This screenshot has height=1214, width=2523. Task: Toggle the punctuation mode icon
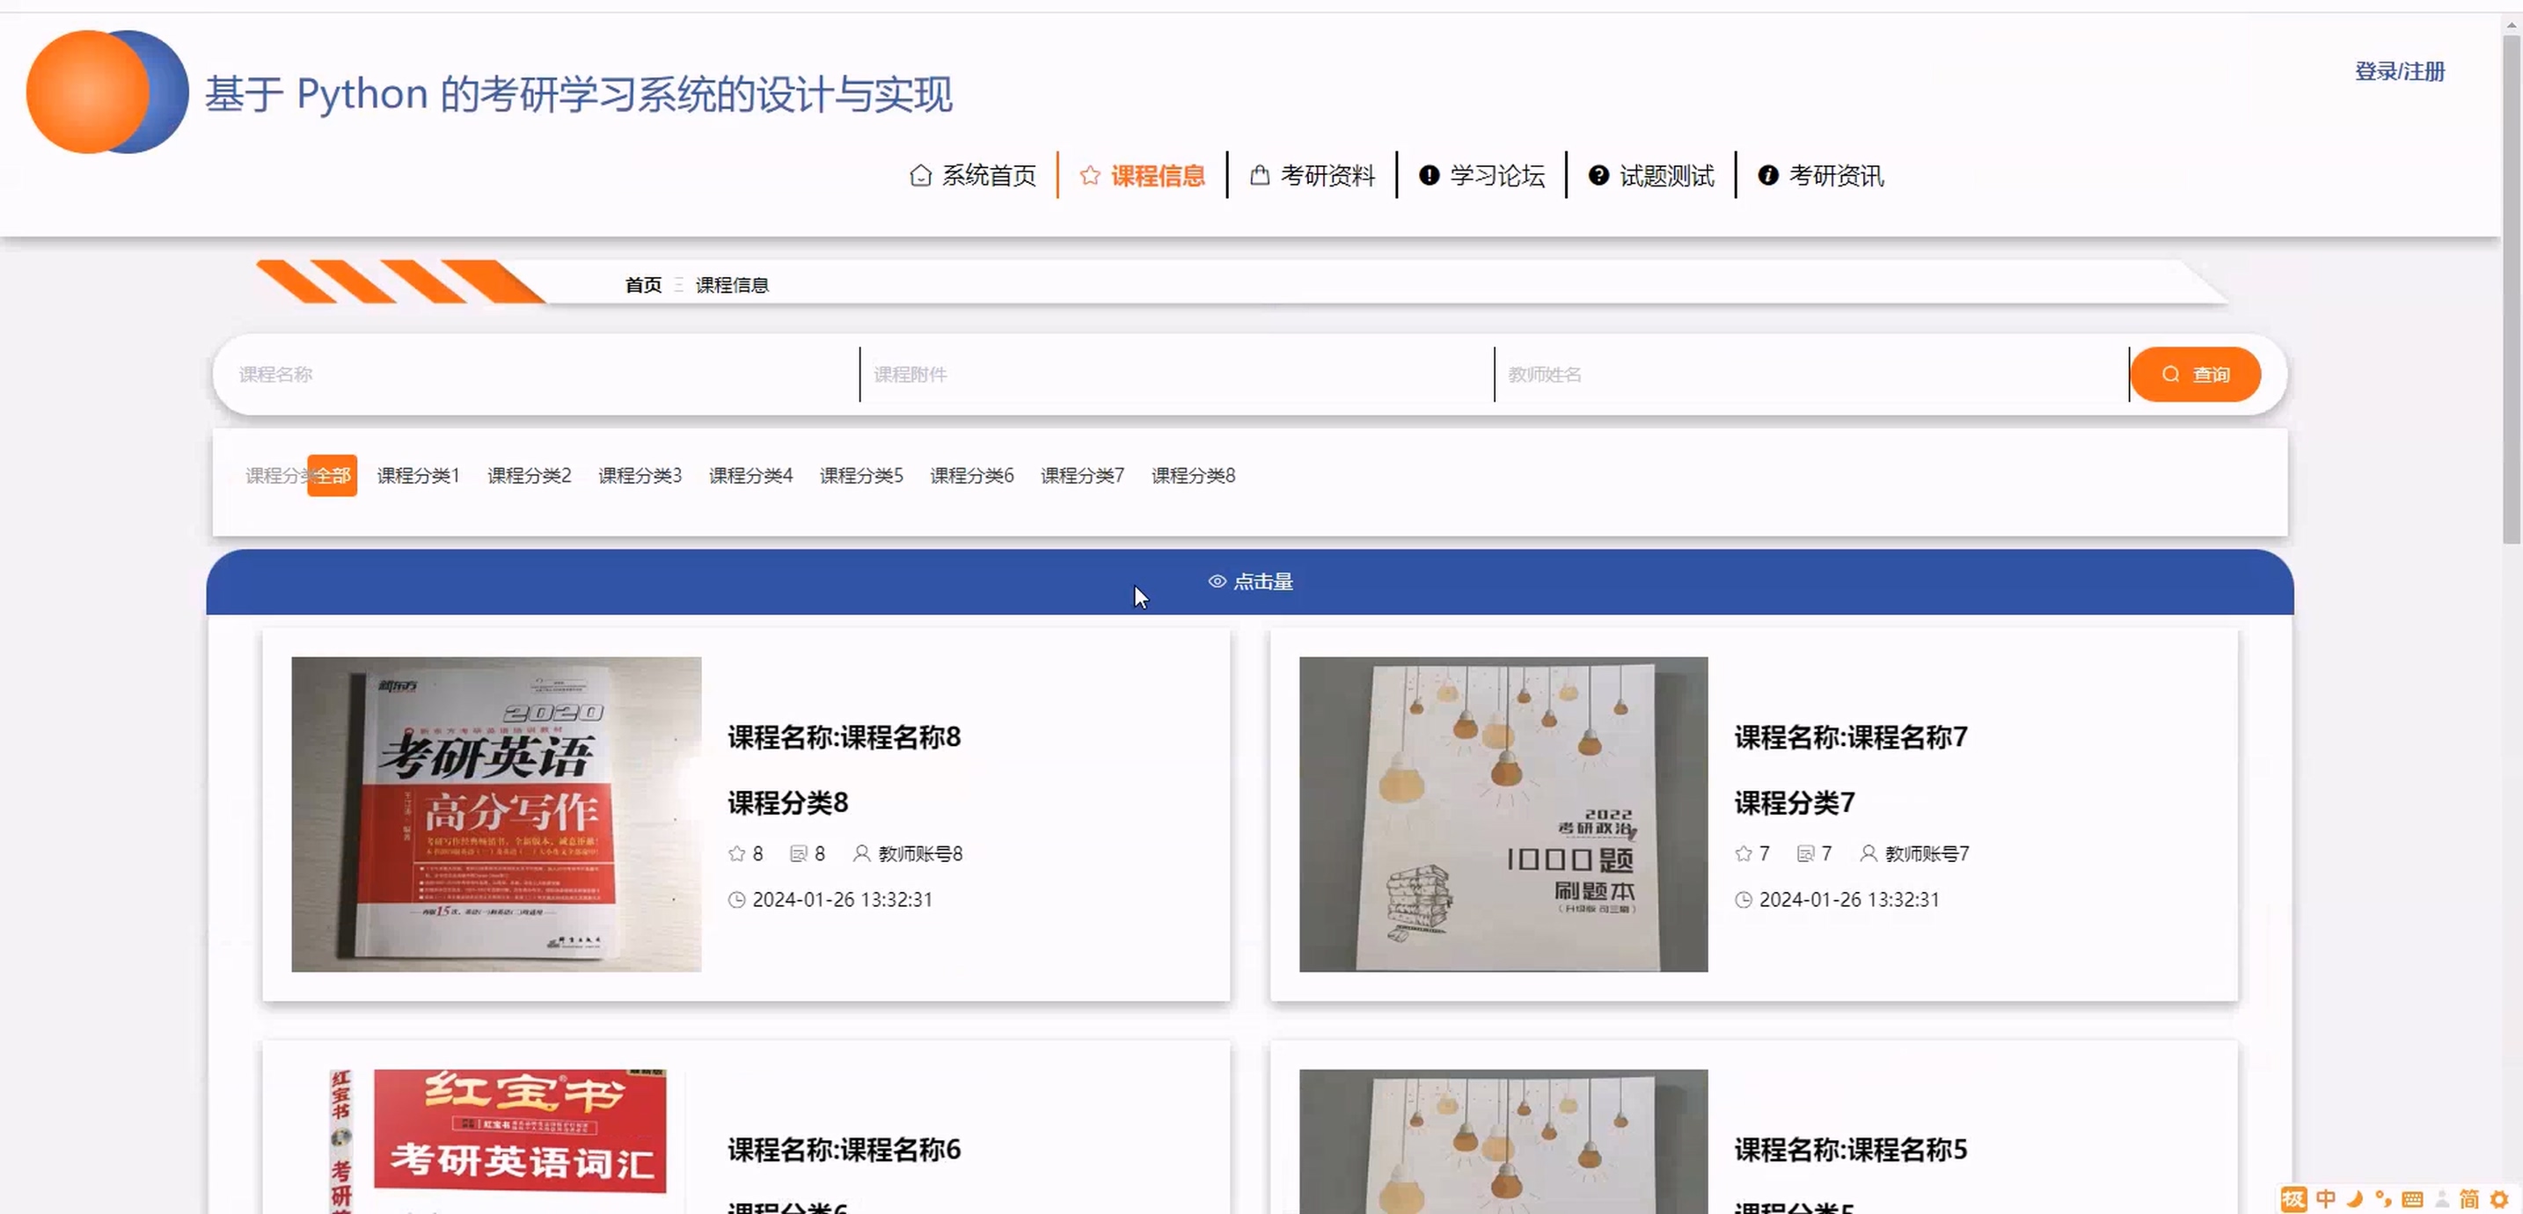click(2383, 1198)
